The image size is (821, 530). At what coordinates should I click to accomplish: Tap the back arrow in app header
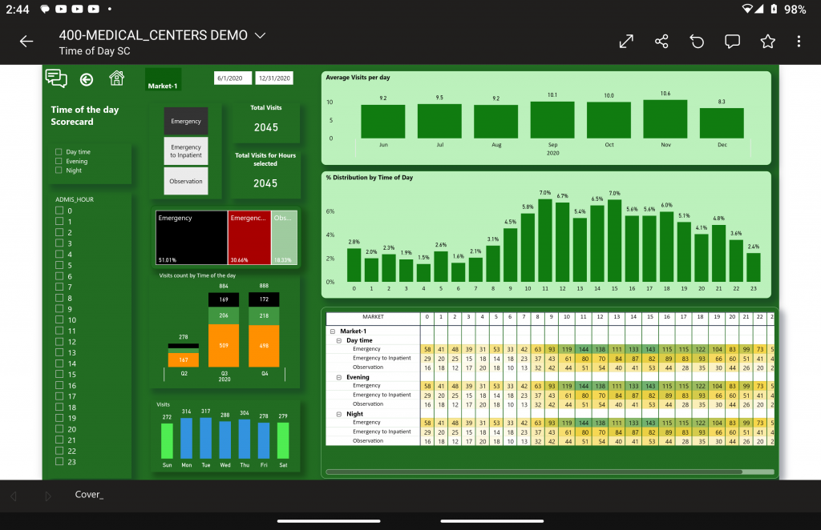point(26,42)
